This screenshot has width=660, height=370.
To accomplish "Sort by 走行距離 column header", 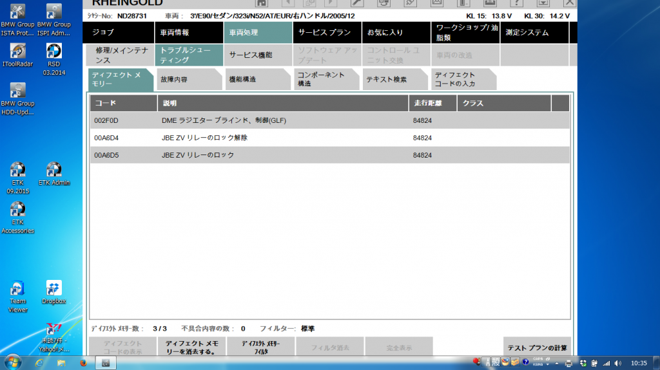I will click(x=432, y=103).
